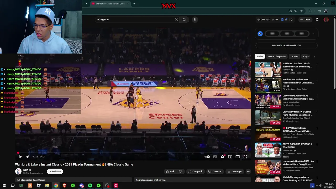The image size is (336, 189).
Task: Click the Conectar button
Action: click(x=215, y=171)
